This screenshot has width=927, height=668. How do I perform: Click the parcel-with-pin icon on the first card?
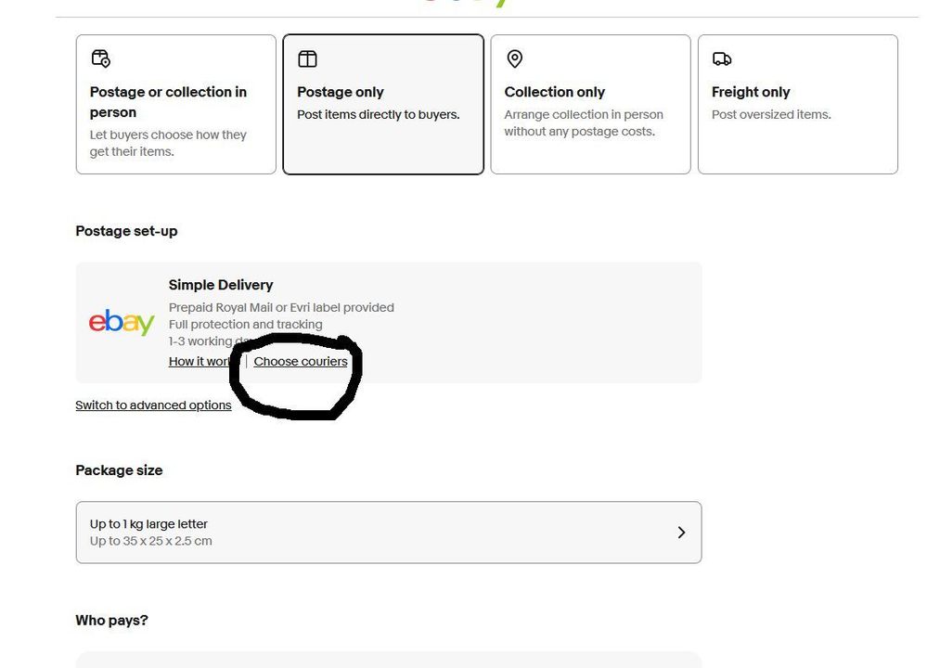[x=100, y=59]
